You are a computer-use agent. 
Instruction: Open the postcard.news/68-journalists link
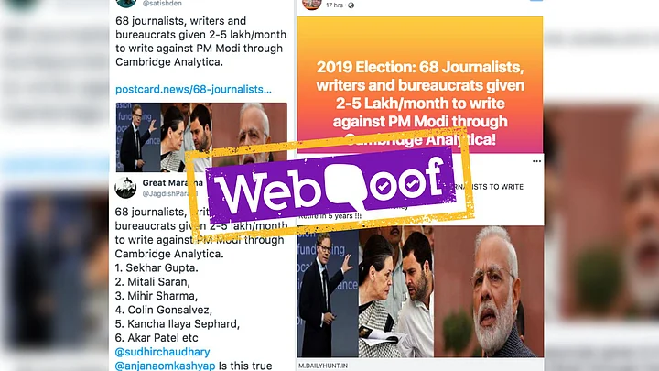click(x=193, y=89)
